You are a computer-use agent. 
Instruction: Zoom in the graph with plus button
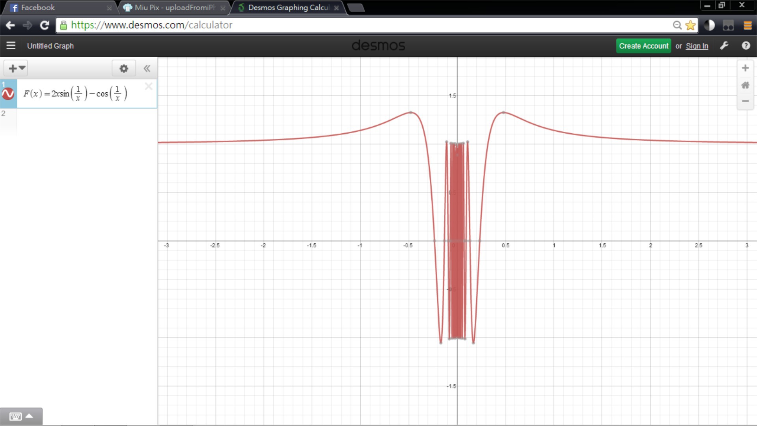745,68
